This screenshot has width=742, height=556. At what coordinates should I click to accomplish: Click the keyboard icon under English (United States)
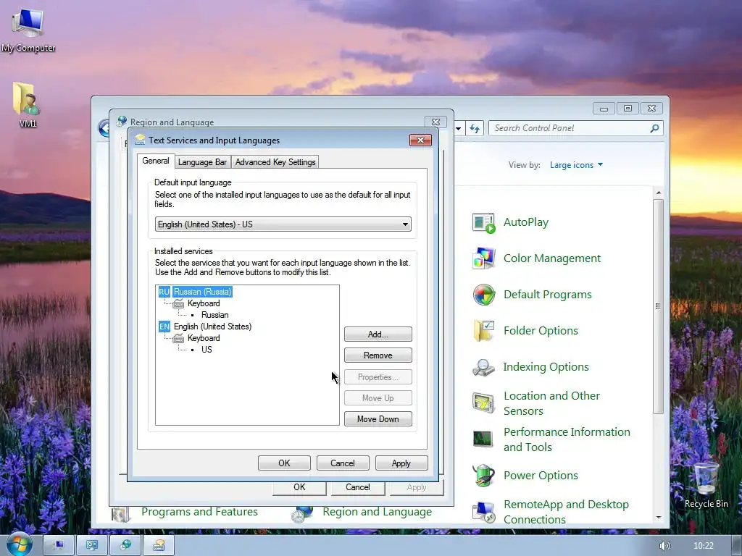point(178,338)
